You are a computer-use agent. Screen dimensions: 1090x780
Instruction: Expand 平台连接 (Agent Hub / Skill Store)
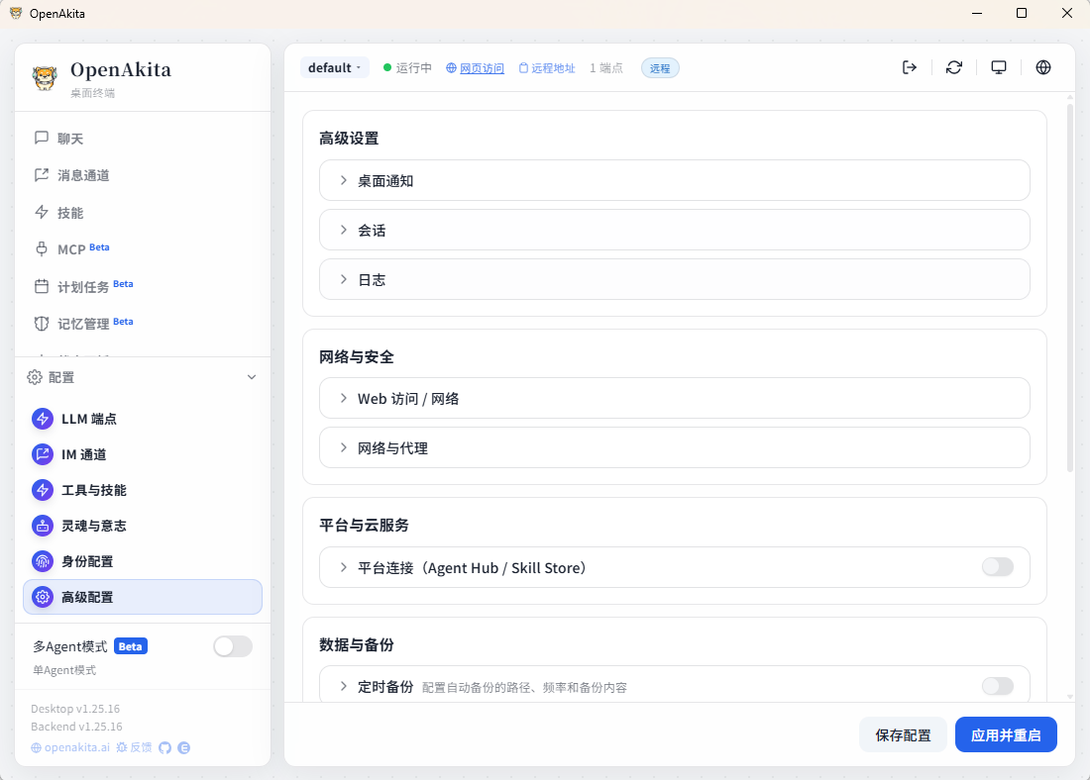click(x=674, y=567)
